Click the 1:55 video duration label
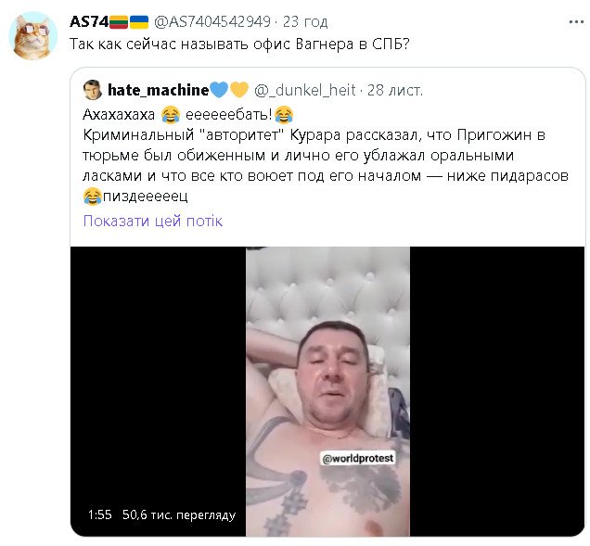 tap(99, 514)
